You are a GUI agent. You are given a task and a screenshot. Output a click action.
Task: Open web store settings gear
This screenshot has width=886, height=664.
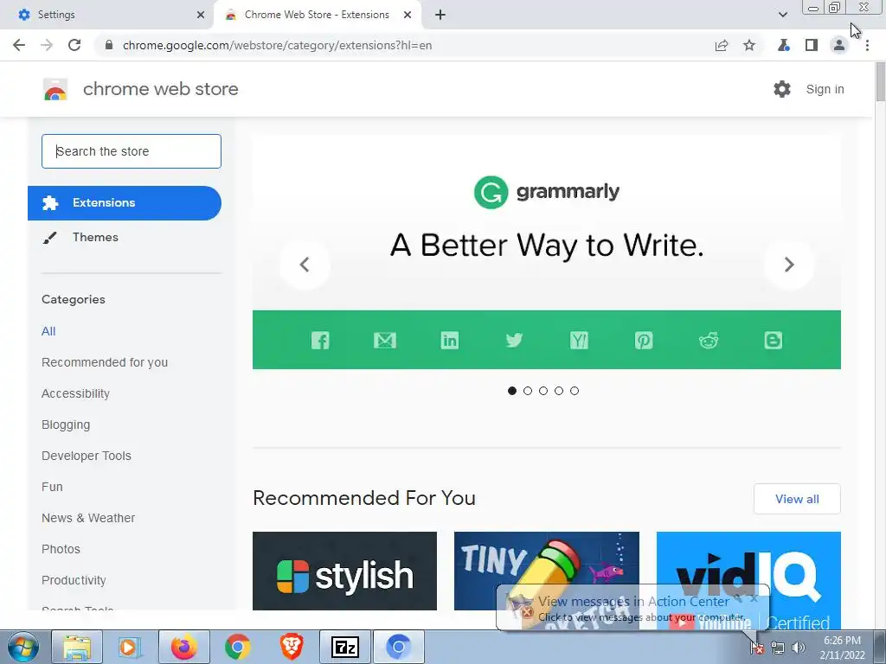pyautogui.click(x=782, y=89)
